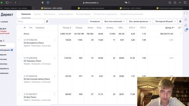Open a new Safari tab
This screenshot has height=106, width=189.
(x=180, y=3)
